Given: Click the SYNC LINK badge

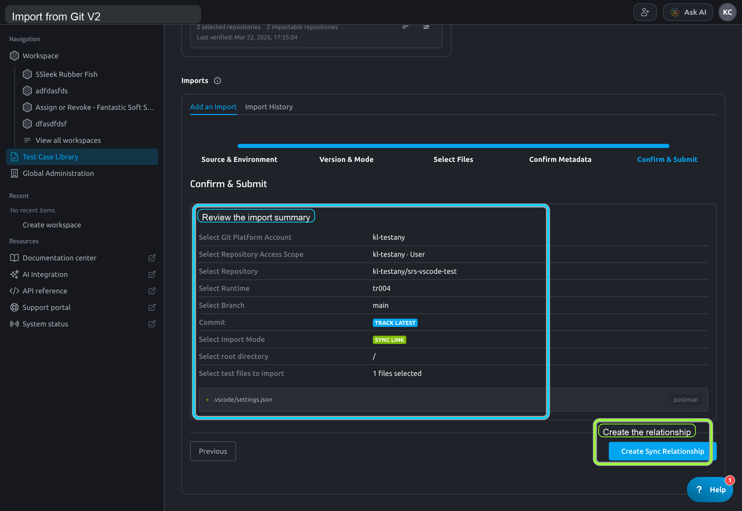Looking at the screenshot, I should pos(389,340).
